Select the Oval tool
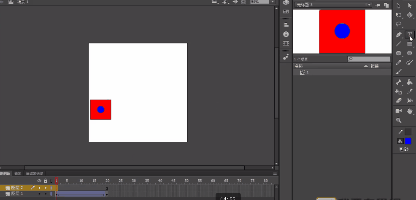The width and height of the screenshot is (416, 200). click(398, 53)
